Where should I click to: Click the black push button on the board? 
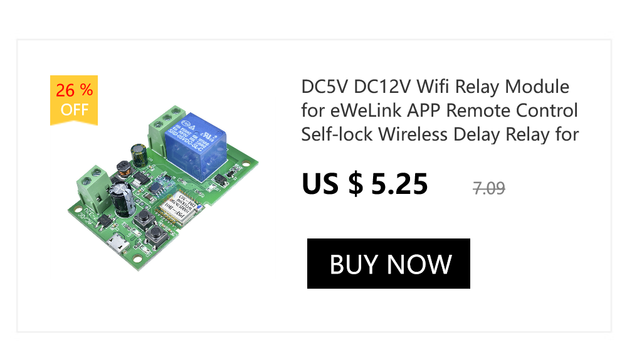click(144, 218)
